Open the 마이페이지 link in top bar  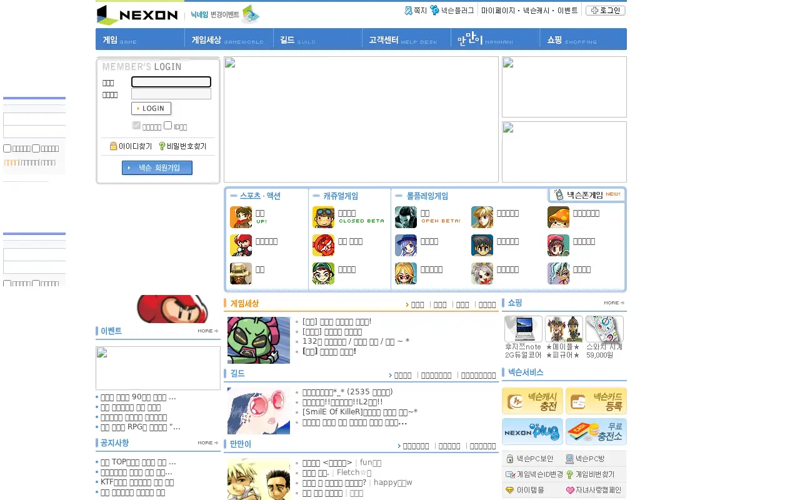(499, 11)
